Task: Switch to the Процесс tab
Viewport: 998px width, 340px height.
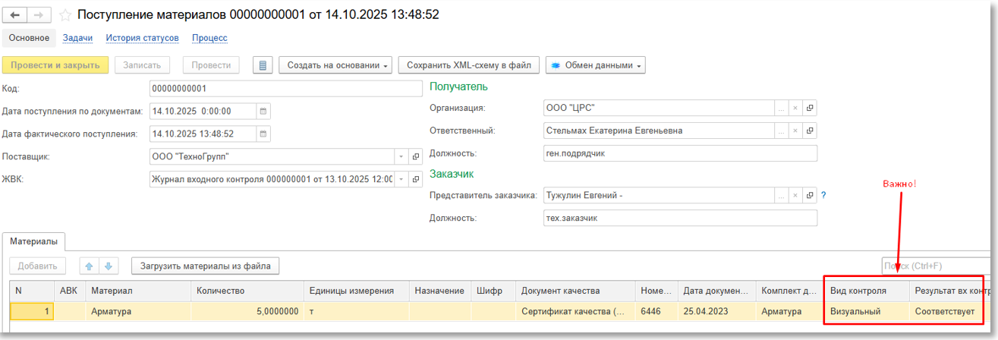Action: [209, 38]
